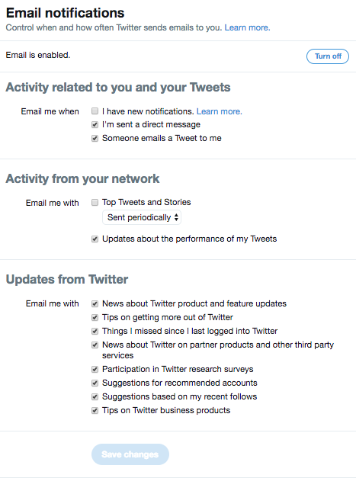
Task: Open the Sent periodically dropdown
Action: click(142, 217)
